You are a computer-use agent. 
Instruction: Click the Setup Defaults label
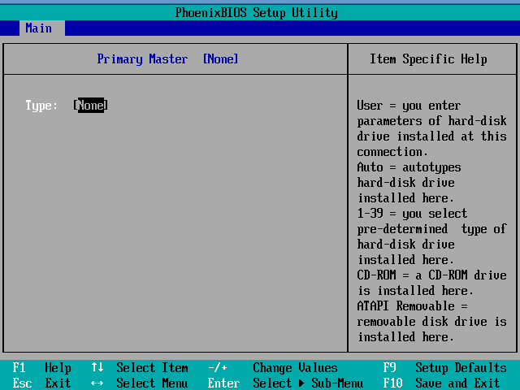461,368
